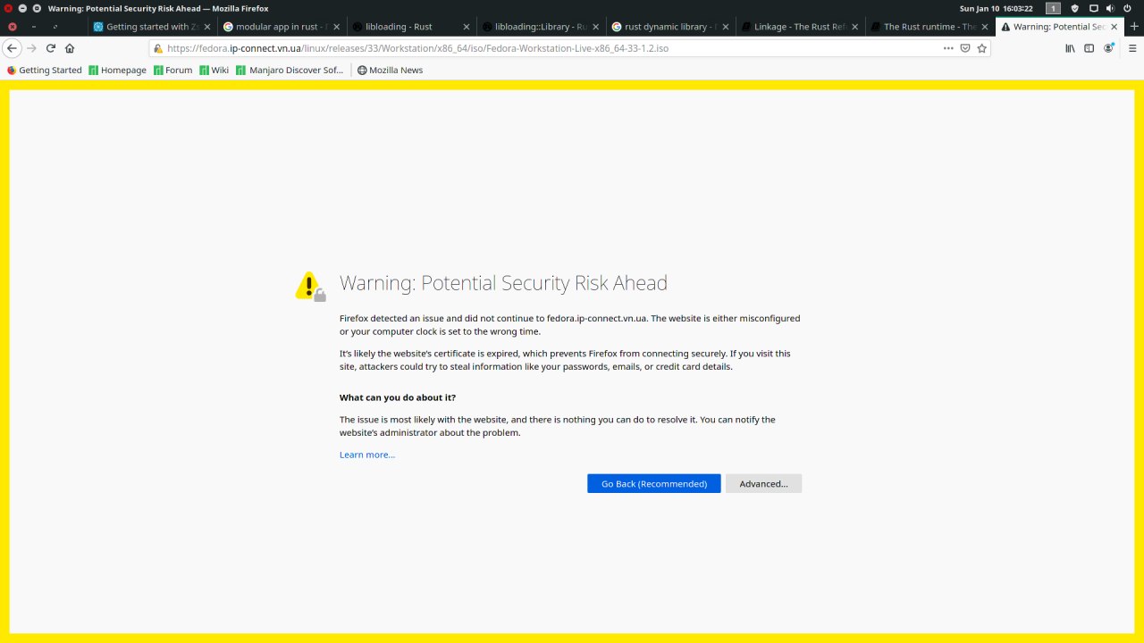Close the Linkage - The Rust Reference tab
The height and width of the screenshot is (643, 1144).
pyautogui.click(x=854, y=27)
